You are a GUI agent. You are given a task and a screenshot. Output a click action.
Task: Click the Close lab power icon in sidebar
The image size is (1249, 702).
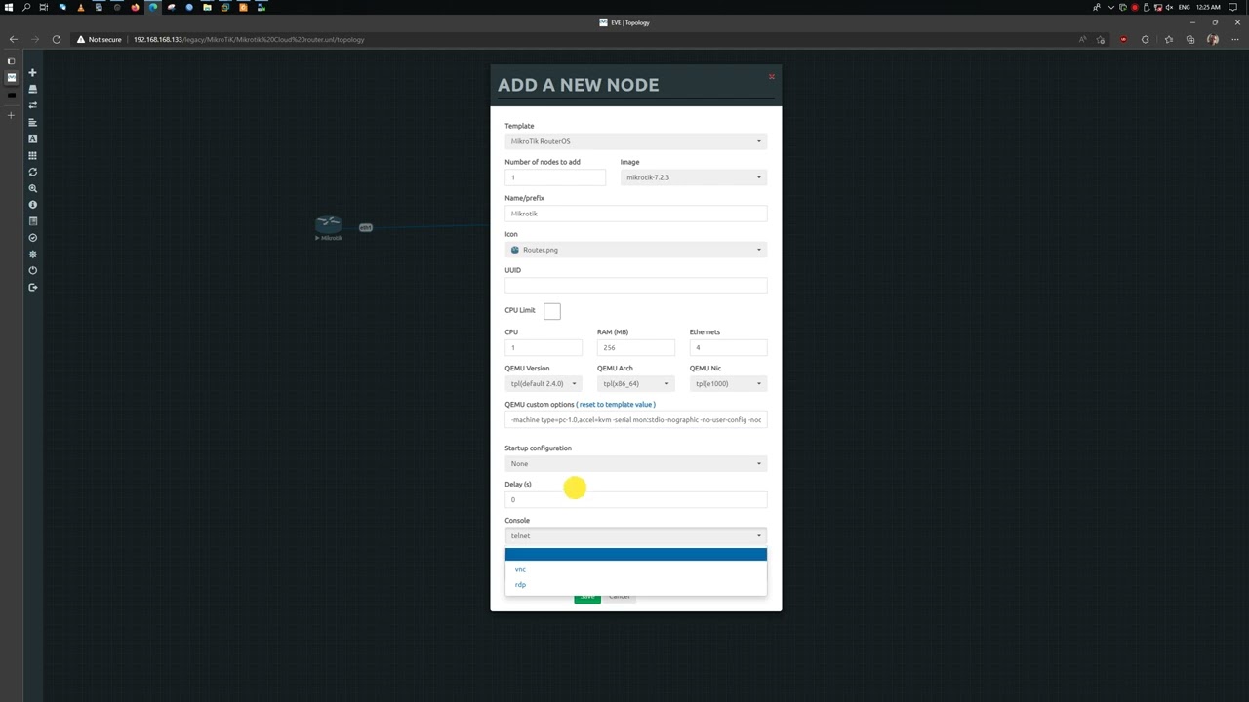click(32, 270)
